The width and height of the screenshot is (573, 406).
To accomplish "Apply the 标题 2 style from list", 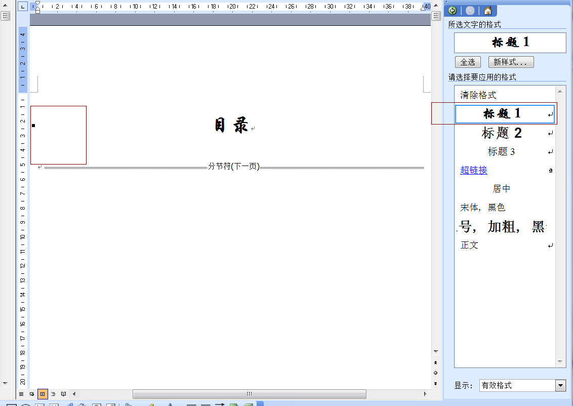I will [x=505, y=133].
